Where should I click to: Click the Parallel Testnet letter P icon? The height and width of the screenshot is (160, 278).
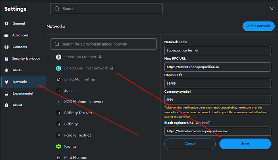[x=58, y=135]
